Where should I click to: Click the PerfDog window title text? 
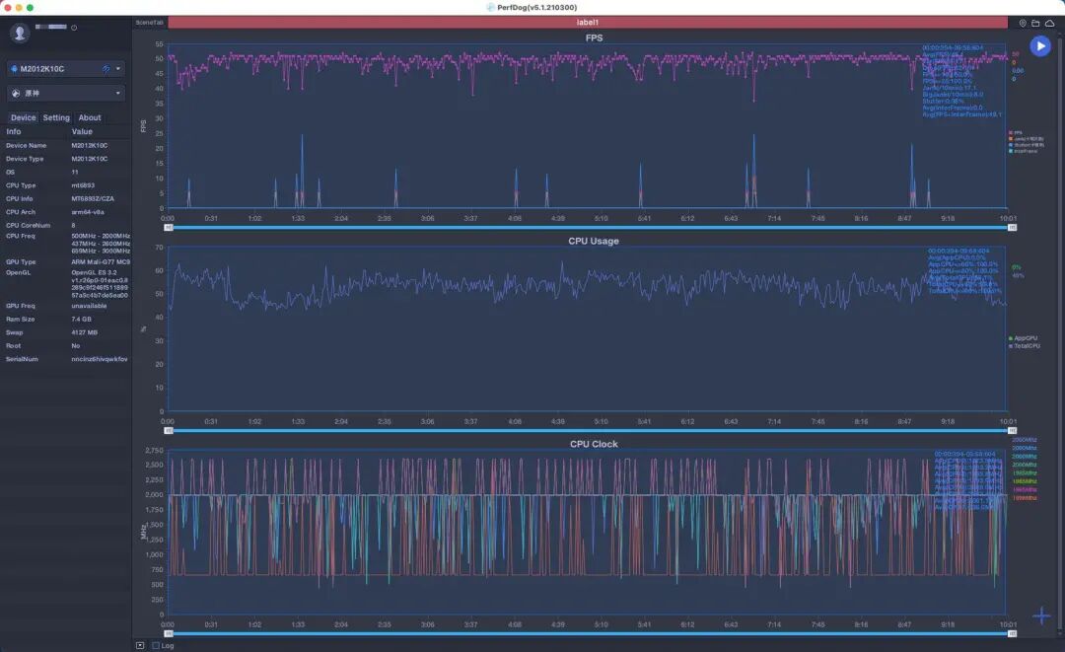(536, 8)
